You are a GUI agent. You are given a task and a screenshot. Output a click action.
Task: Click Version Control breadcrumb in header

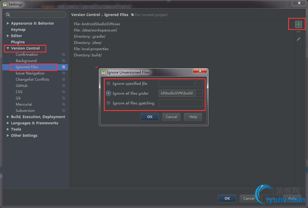point(85,15)
